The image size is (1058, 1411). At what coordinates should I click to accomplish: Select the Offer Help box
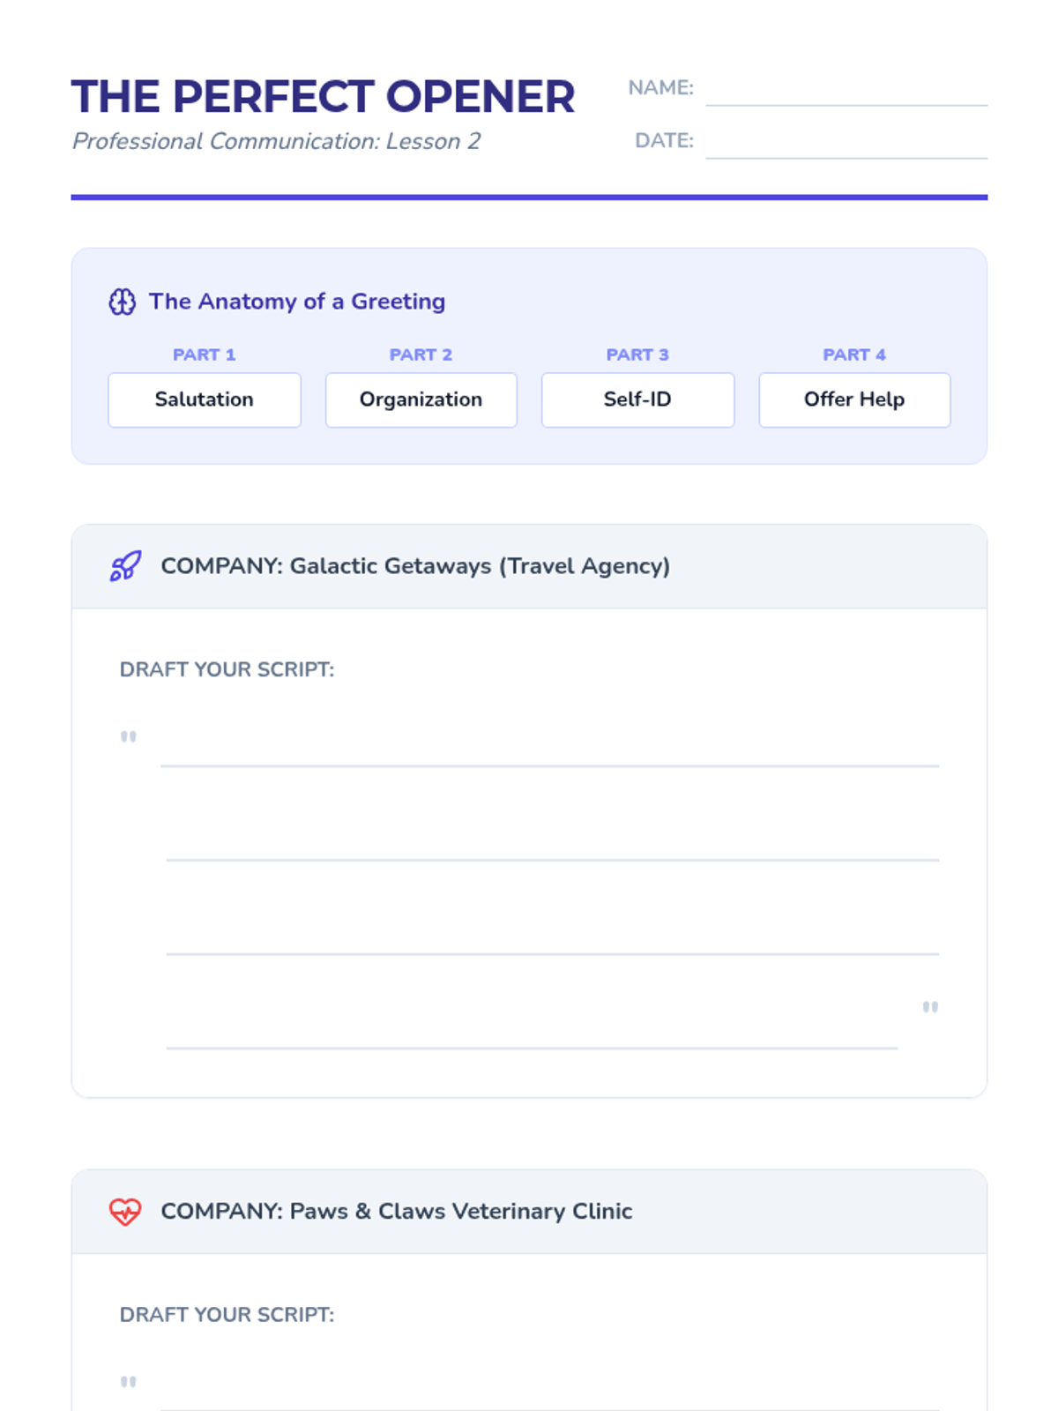[854, 400]
